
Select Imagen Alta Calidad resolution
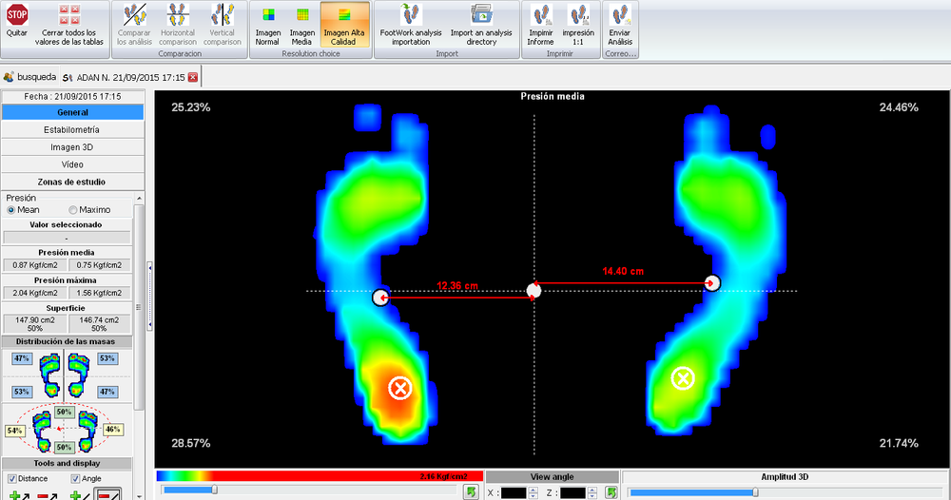tap(344, 23)
